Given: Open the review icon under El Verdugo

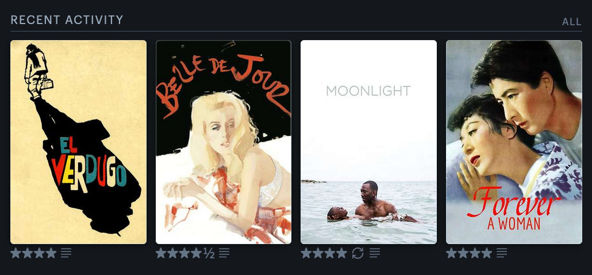Looking at the screenshot, I should pyautogui.click(x=66, y=253).
